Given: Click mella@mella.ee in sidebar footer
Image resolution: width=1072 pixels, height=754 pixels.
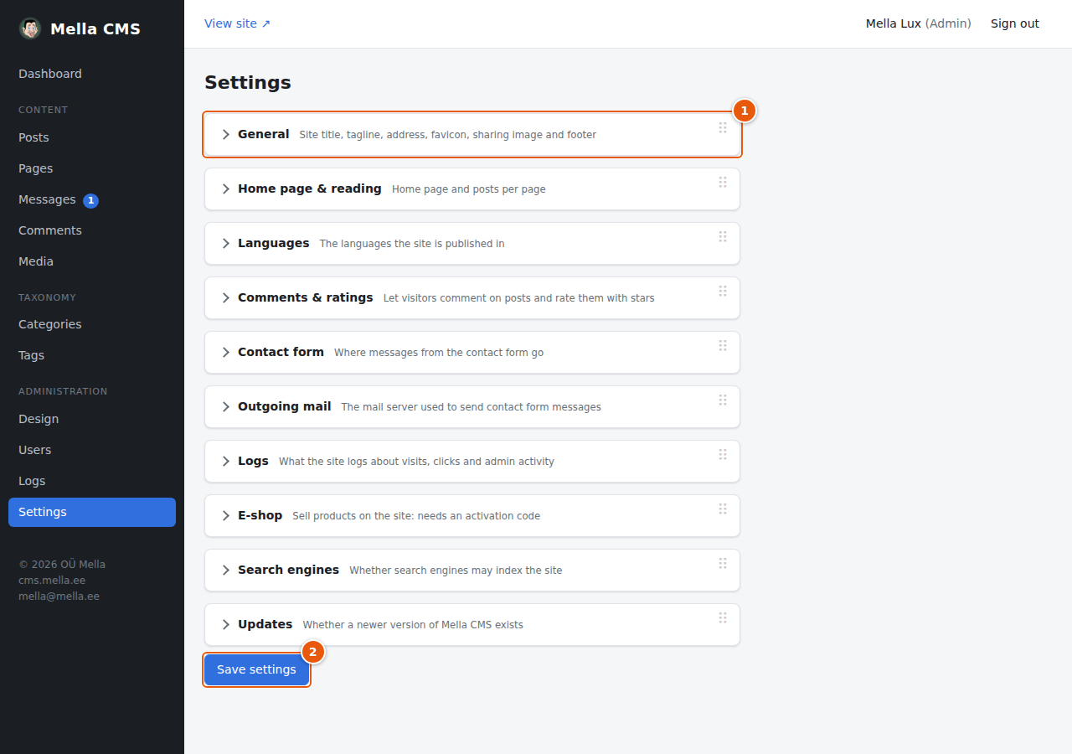Looking at the screenshot, I should pyautogui.click(x=59, y=596).
